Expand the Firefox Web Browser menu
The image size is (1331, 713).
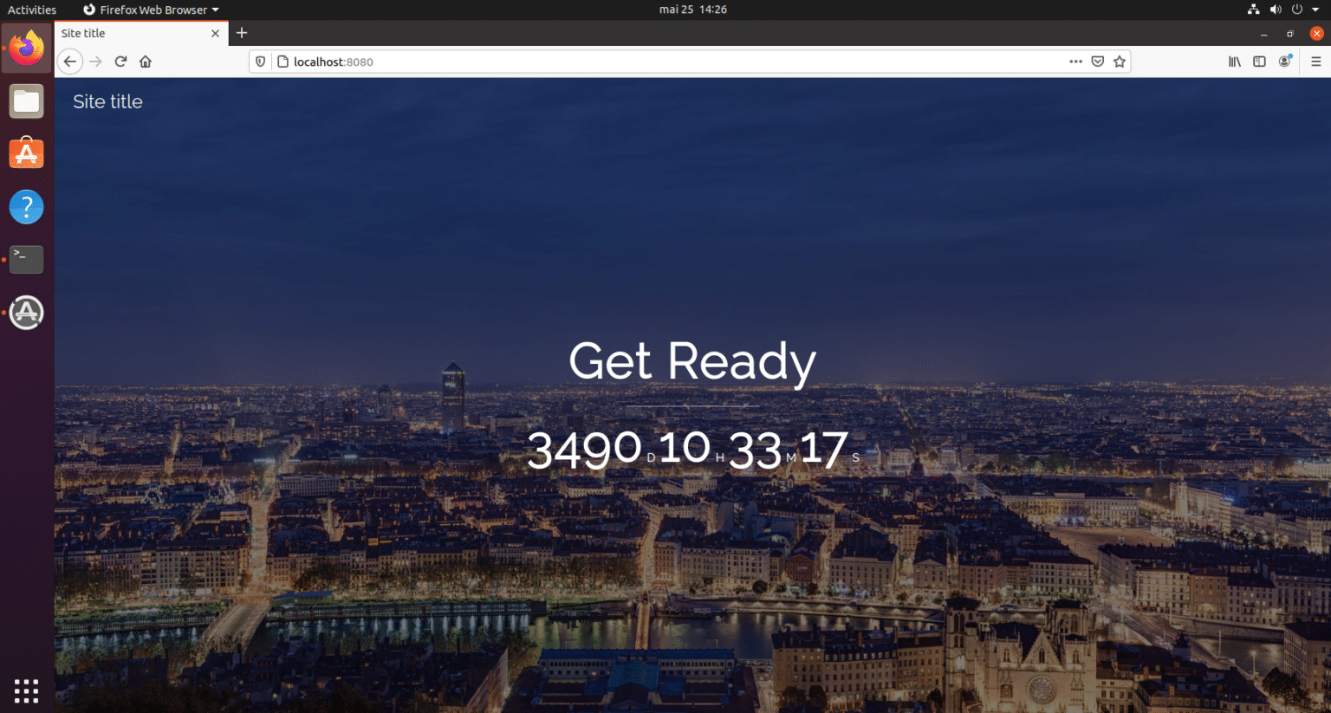click(x=149, y=10)
